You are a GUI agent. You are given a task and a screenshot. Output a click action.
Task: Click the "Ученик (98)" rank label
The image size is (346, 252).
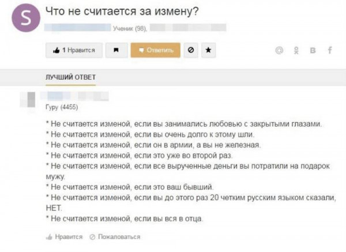[x=131, y=27]
